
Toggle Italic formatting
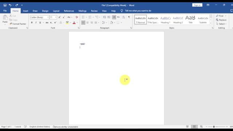[x=36, y=23]
